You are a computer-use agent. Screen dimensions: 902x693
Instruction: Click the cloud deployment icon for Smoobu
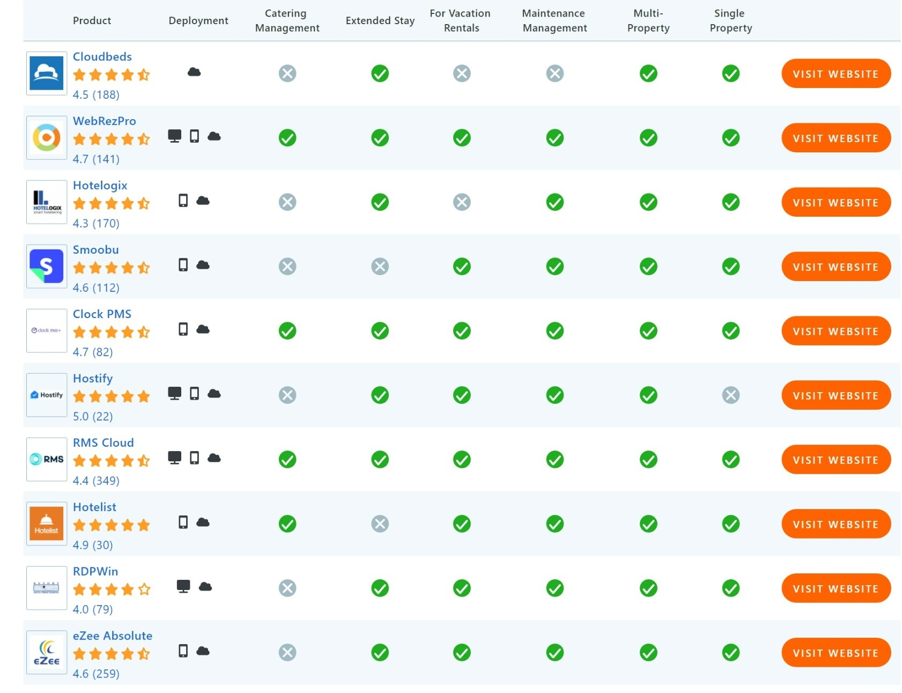(203, 265)
